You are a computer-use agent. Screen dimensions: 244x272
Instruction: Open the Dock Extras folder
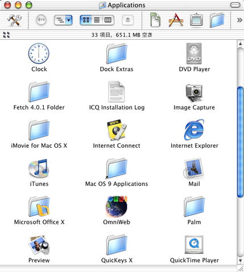click(117, 54)
